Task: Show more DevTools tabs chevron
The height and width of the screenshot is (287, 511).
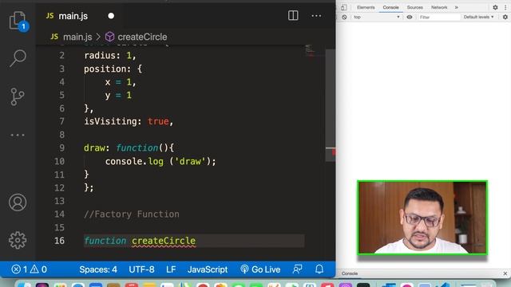Action: pyautogui.click(x=456, y=7)
